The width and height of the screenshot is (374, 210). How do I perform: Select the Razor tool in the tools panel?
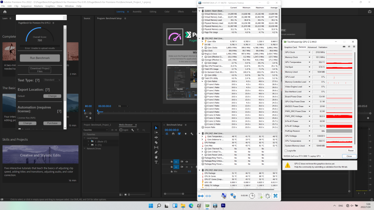[x=156, y=142]
